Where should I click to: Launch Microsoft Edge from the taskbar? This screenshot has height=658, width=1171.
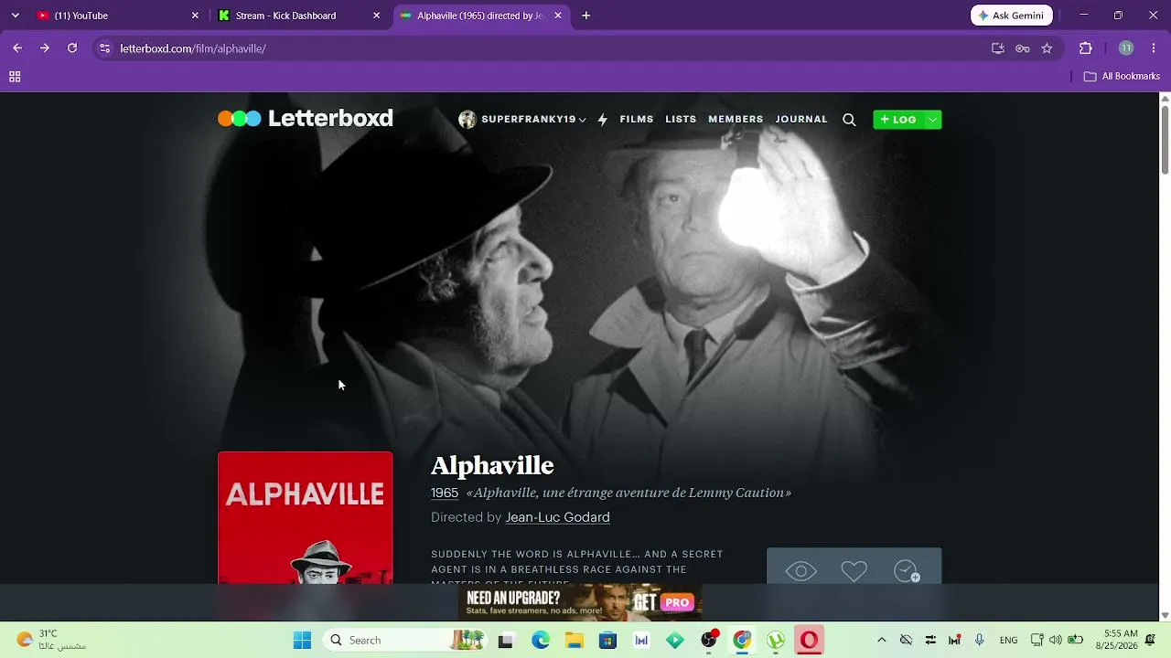(541, 641)
